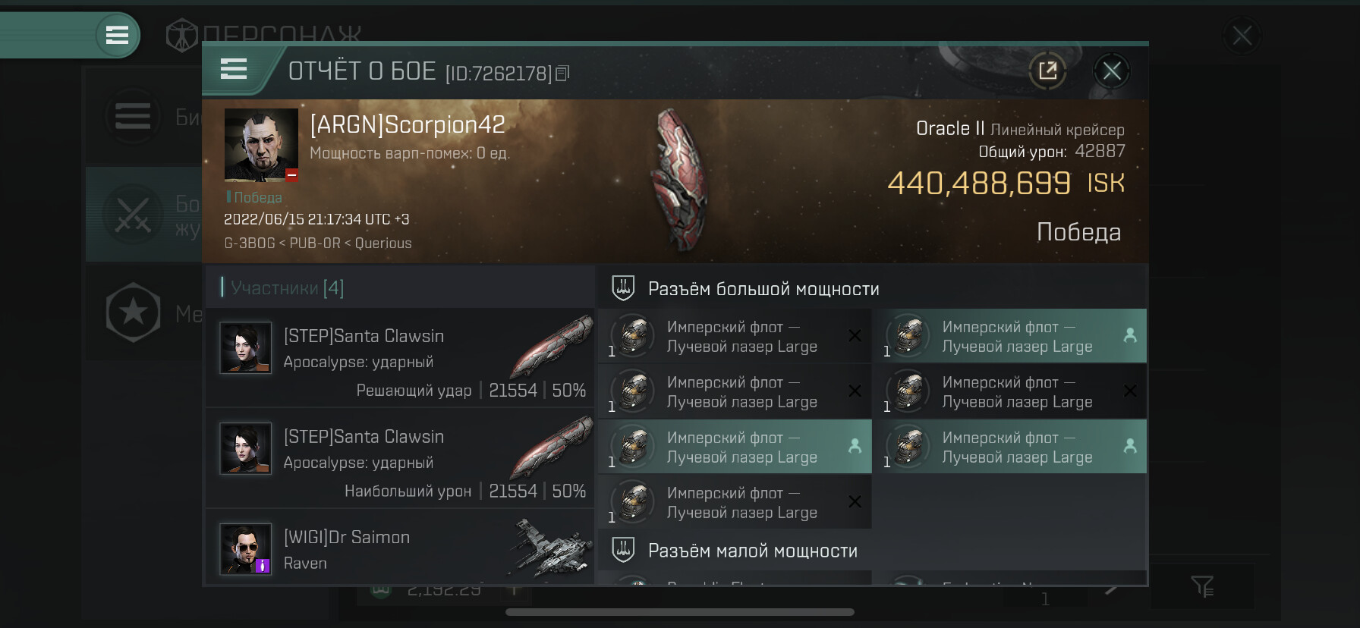Select first destroyed Imperial Navy laser module
This screenshot has width=1360, height=628.
click(735, 336)
